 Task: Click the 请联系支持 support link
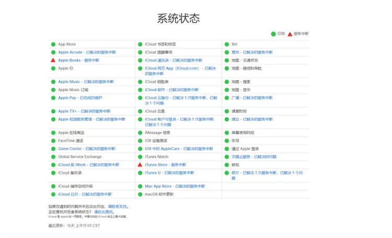tap(118, 207)
